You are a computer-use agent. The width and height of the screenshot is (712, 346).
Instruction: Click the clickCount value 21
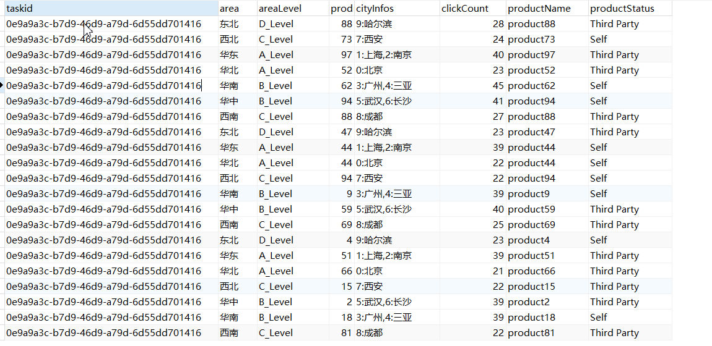click(x=472, y=271)
